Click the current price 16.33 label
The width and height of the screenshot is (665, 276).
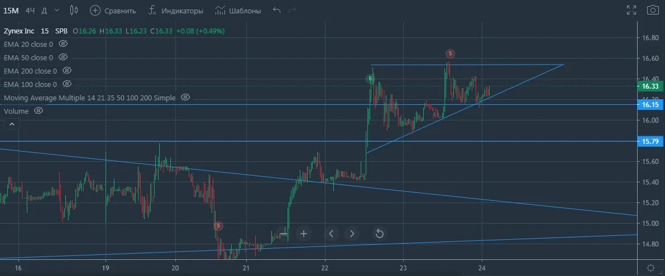tap(650, 86)
